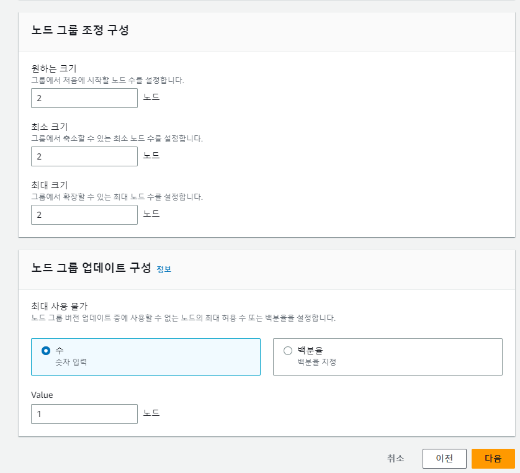The width and height of the screenshot is (520, 473).
Task: Select the 백분율 radio button
Action: [288, 351]
